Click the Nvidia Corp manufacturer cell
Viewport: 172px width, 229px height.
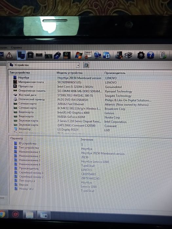click(112, 117)
